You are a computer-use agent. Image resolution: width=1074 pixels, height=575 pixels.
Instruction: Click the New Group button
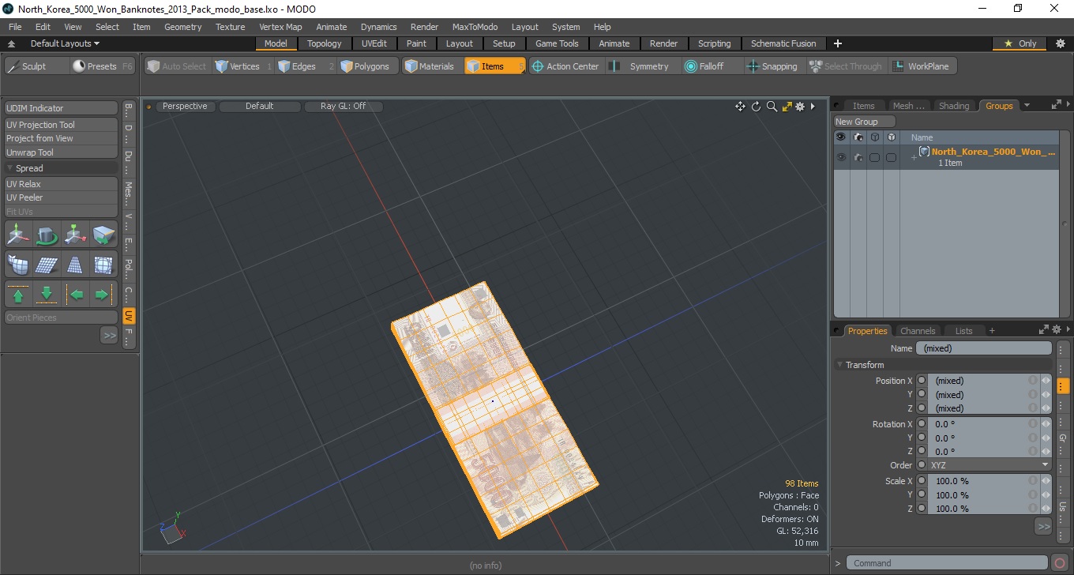pyautogui.click(x=865, y=122)
